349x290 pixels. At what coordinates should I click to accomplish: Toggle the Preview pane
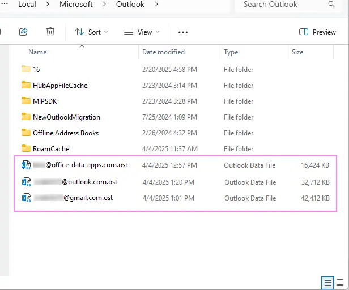click(x=317, y=32)
